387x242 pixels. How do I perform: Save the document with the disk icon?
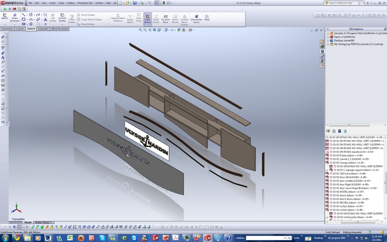coord(135,3)
